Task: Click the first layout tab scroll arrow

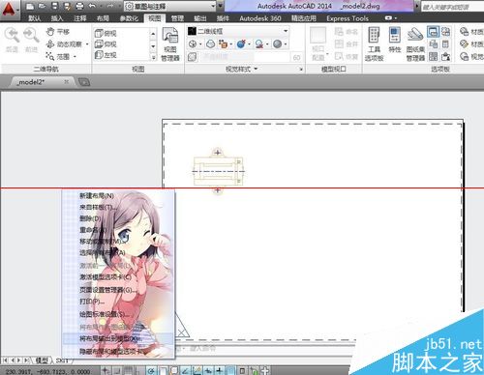Action: tap(5, 361)
